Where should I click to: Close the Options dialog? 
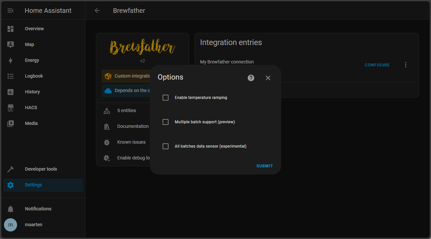[268, 78]
